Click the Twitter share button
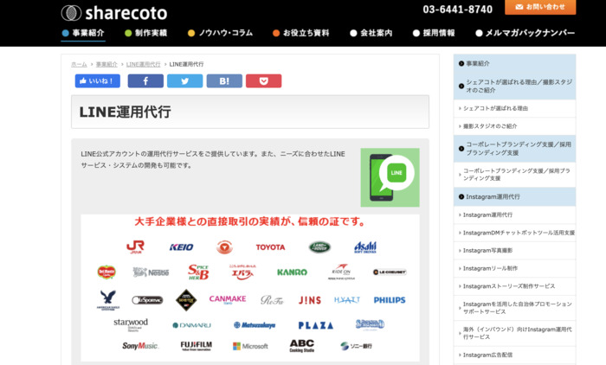 click(184, 81)
